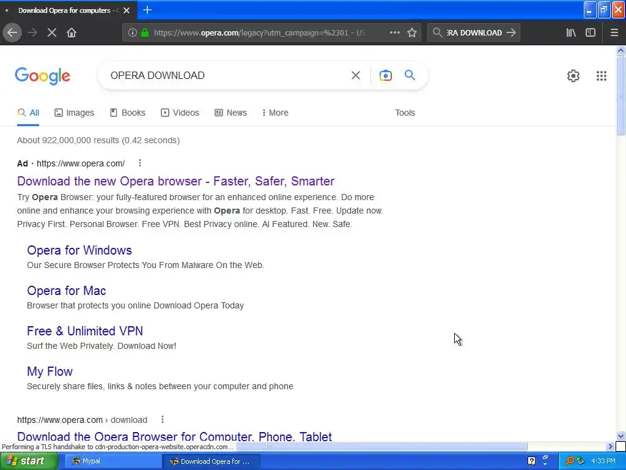Bookmark this page with the star
Screen dimensions: 626x470
(x=412, y=33)
